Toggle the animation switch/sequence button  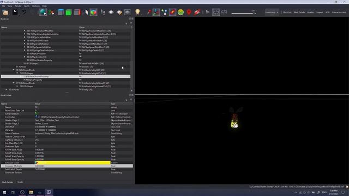pyautogui.click(x=224, y=12)
